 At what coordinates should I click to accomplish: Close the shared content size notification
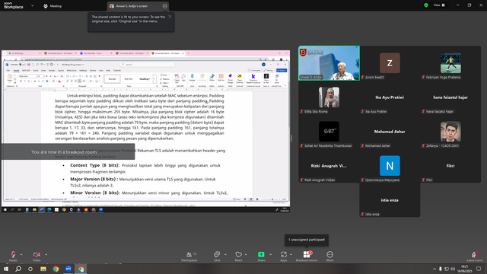[x=170, y=17]
